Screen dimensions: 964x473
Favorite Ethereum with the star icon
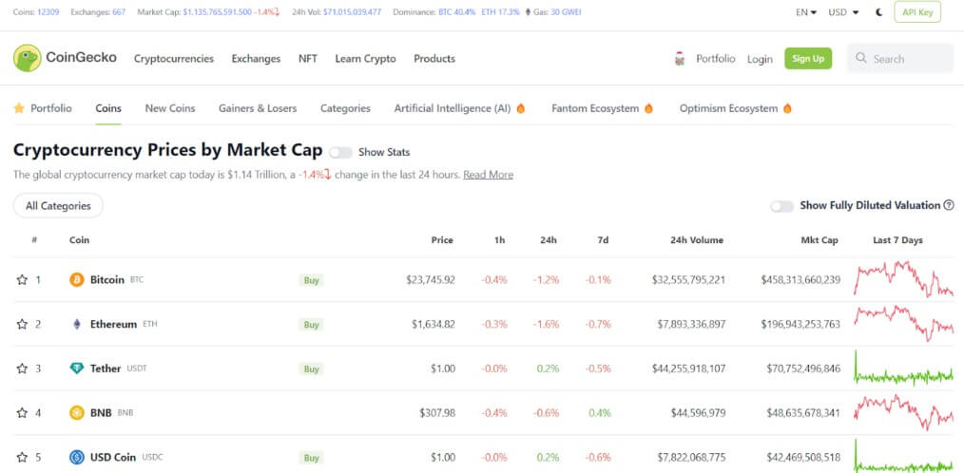pos(22,324)
